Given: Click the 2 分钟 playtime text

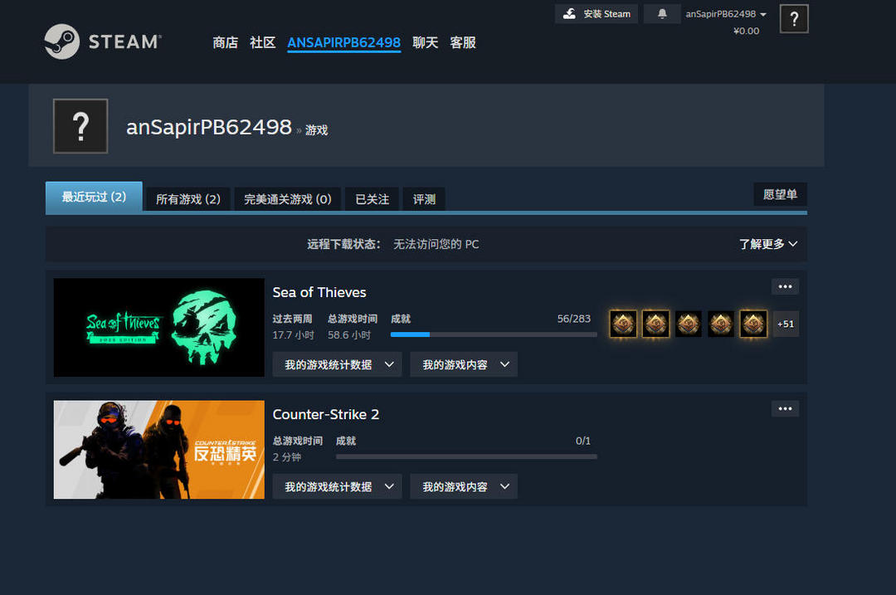Looking at the screenshot, I should coord(287,457).
